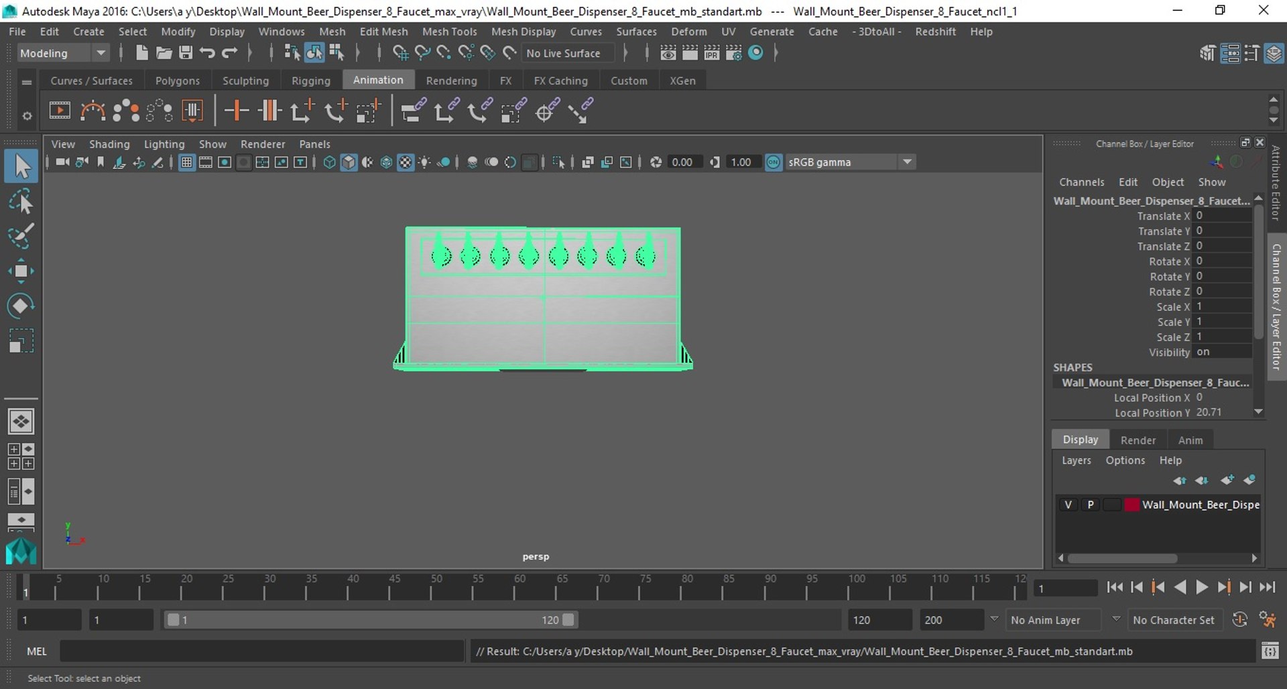
Task: Click the Playblast shelf icon
Action: 60,111
